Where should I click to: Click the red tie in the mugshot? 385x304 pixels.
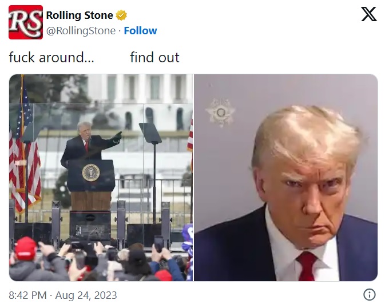pos(307,266)
